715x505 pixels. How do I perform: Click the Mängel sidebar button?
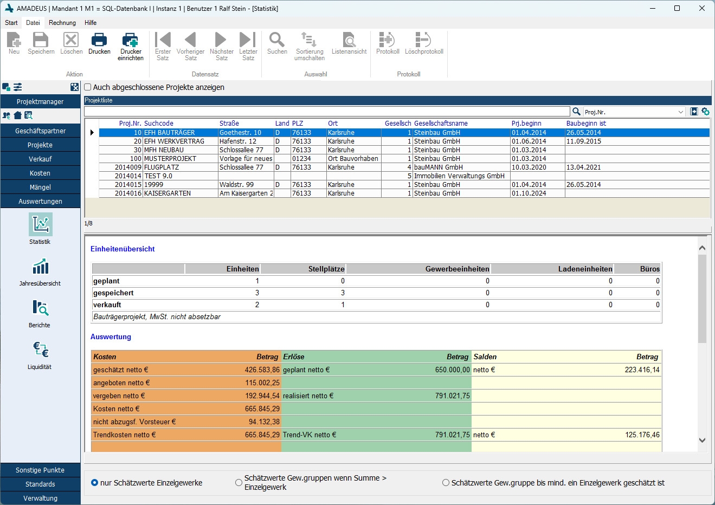[x=40, y=187]
